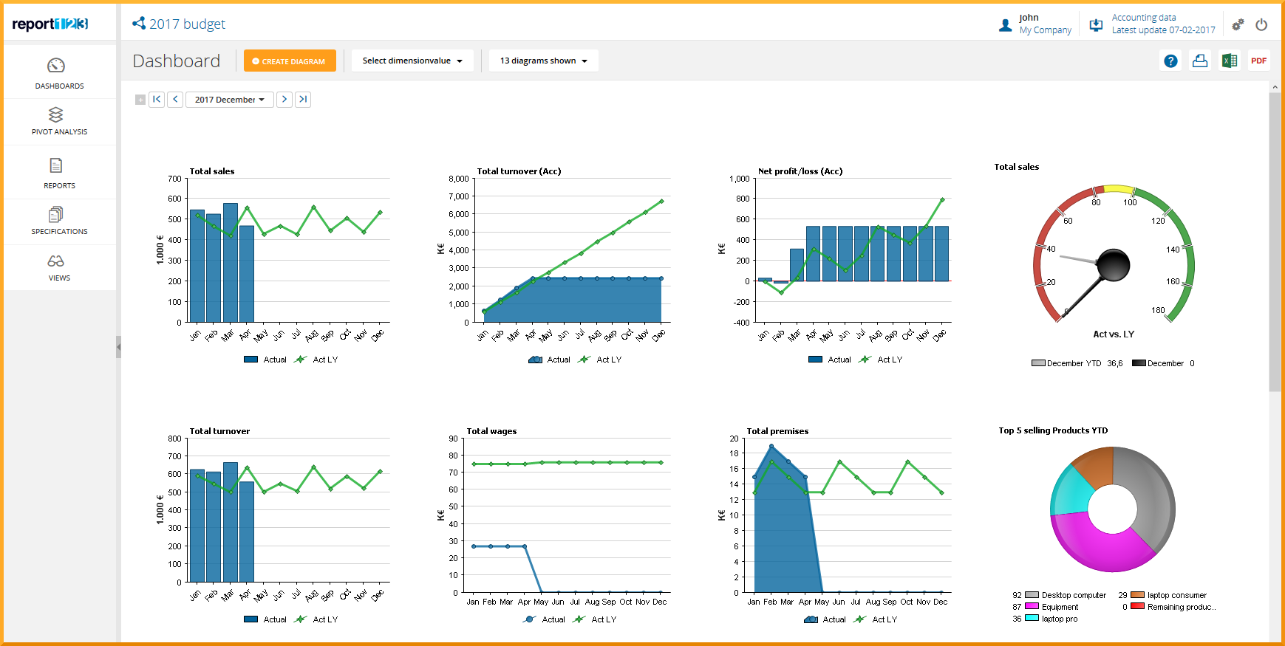Image resolution: width=1285 pixels, height=646 pixels.
Task: Skip to the last period
Action: click(303, 100)
